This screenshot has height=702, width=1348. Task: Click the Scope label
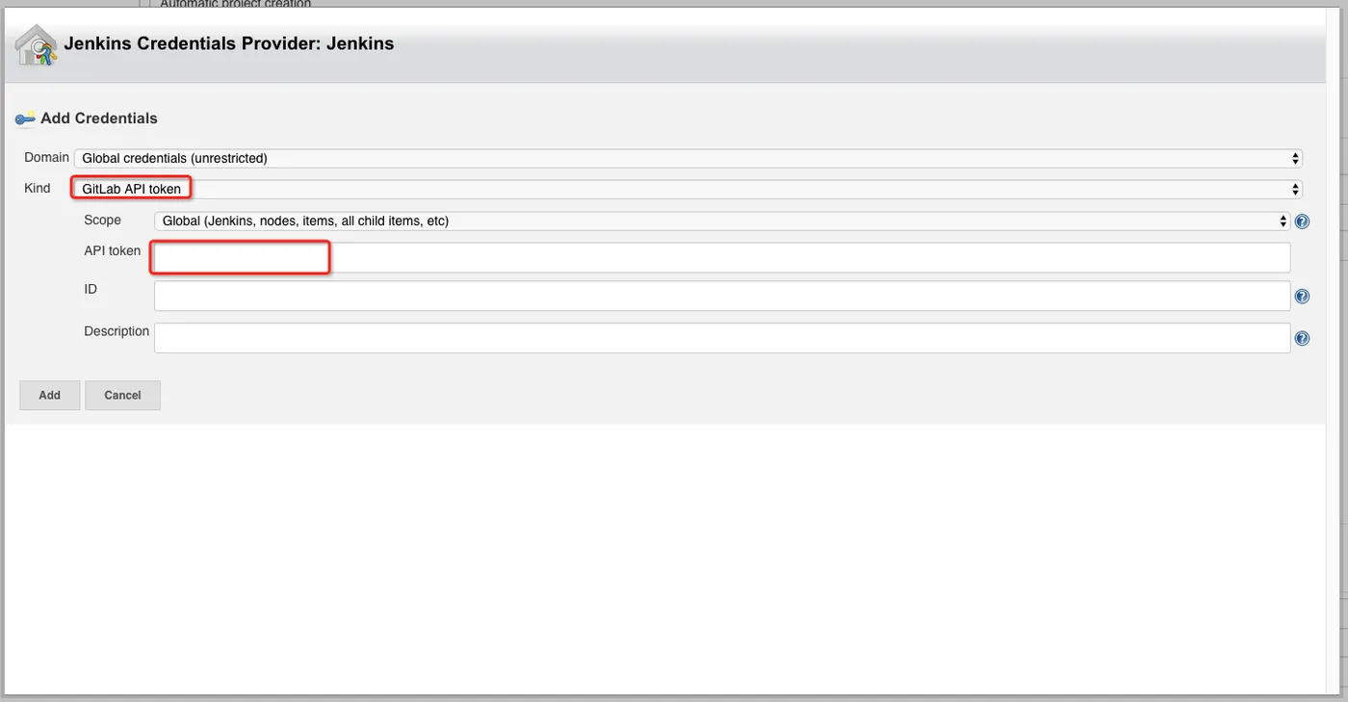(103, 220)
